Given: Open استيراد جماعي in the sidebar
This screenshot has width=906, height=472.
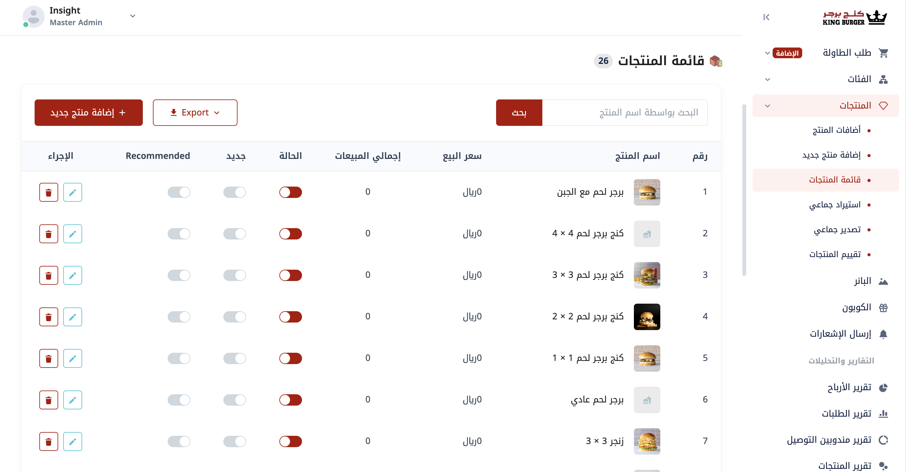Looking at the screenshot, I should tap(835, 204).
